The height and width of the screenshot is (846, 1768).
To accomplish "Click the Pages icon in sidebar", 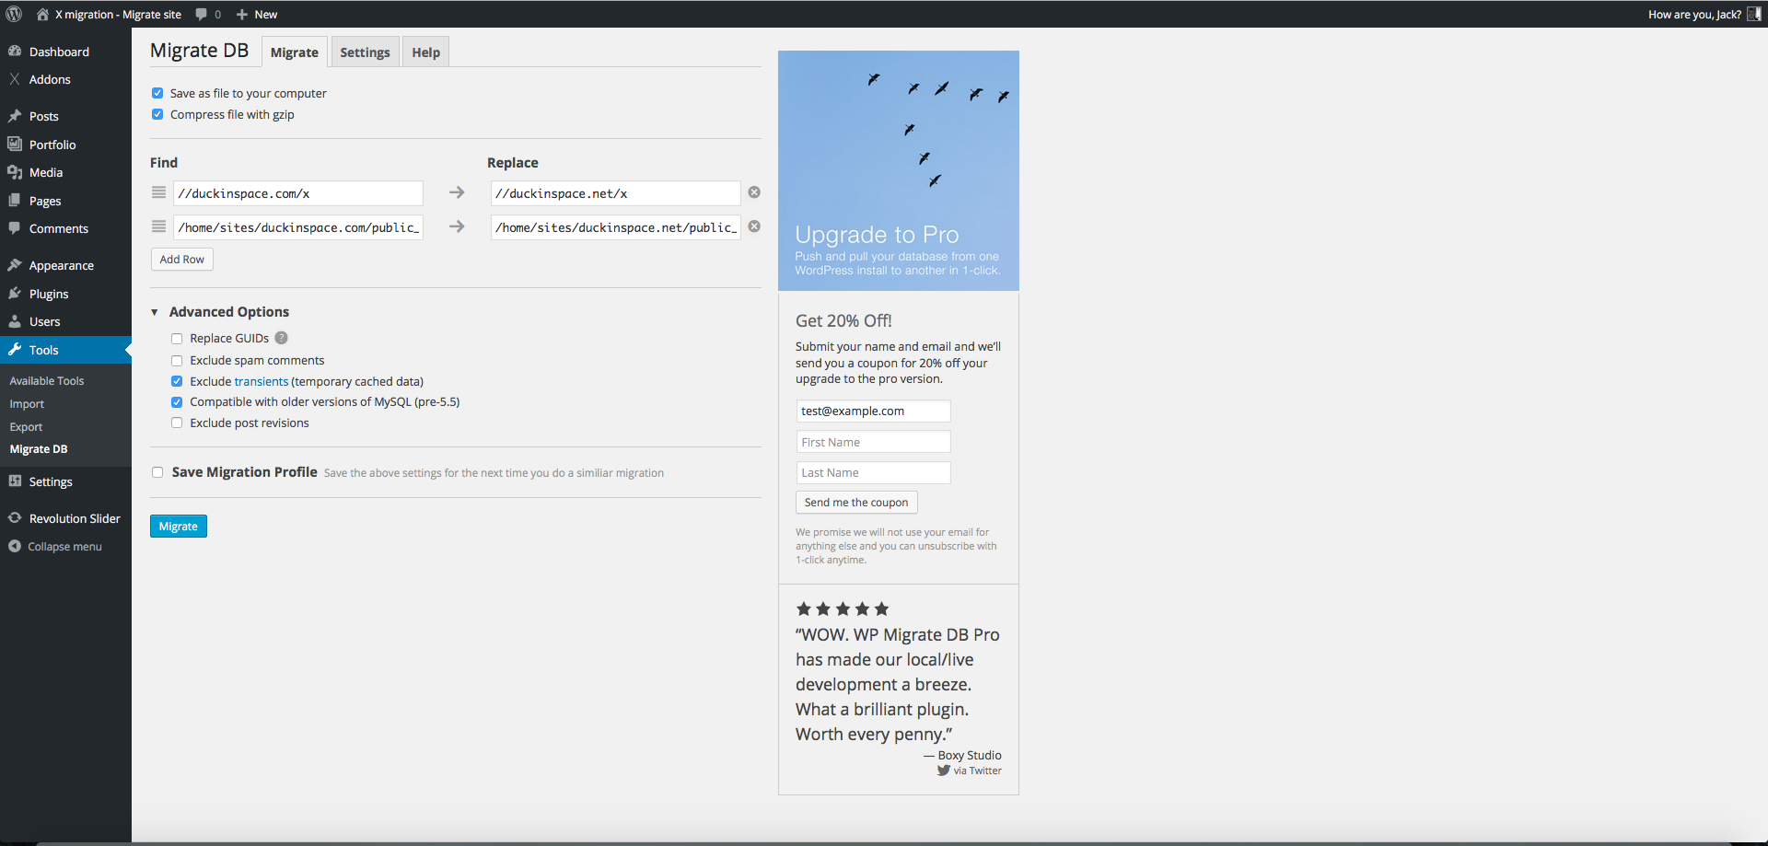I will click(15, 201).
